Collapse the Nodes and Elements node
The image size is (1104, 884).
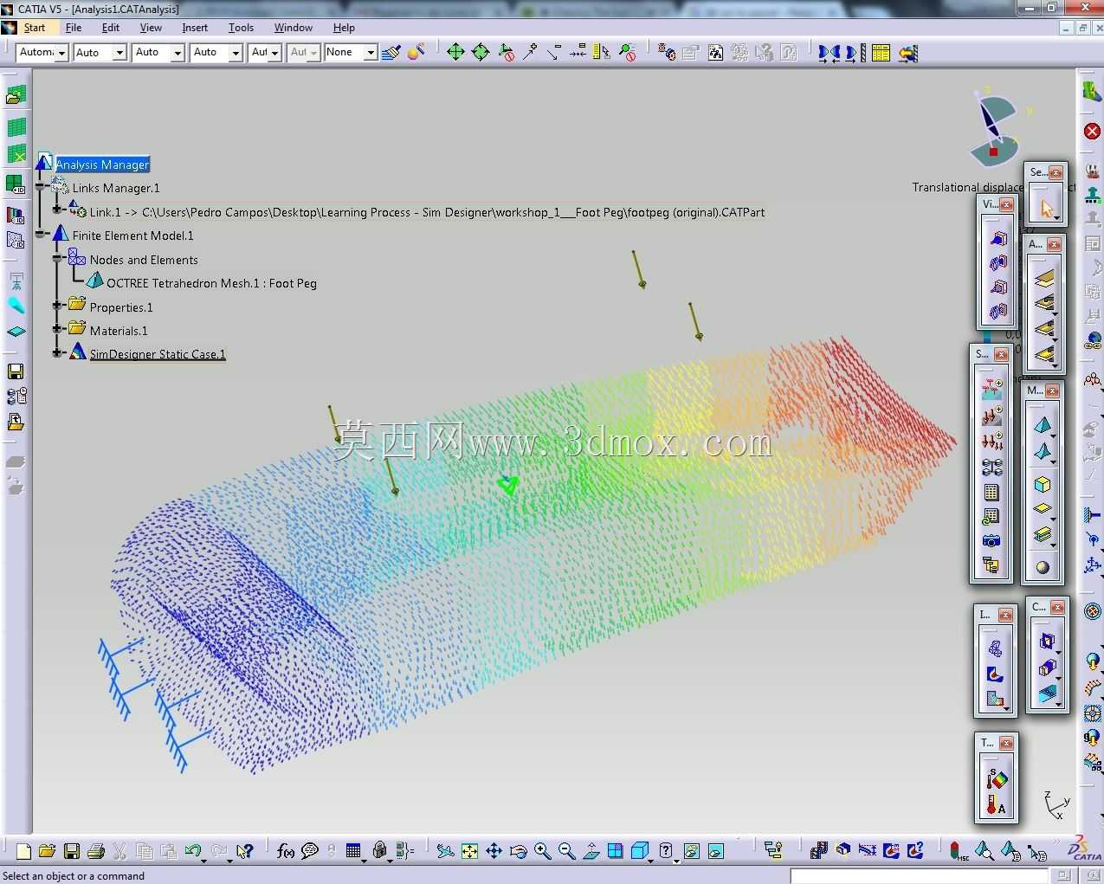coord(57,258)
